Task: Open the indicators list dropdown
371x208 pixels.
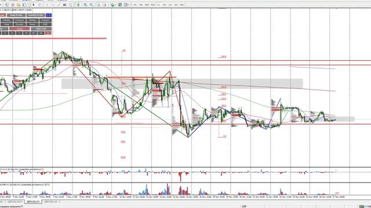Action: click(113, 5)
